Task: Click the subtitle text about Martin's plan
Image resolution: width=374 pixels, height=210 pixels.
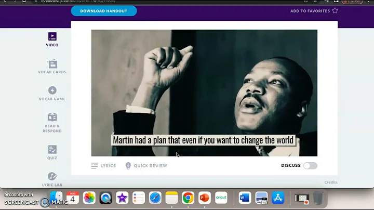Action: coord(203,140)
